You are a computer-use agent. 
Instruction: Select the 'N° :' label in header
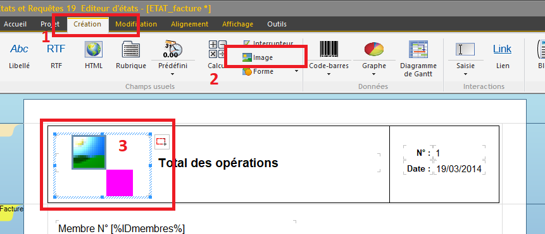pyautogui.click(x=423, y=153)
